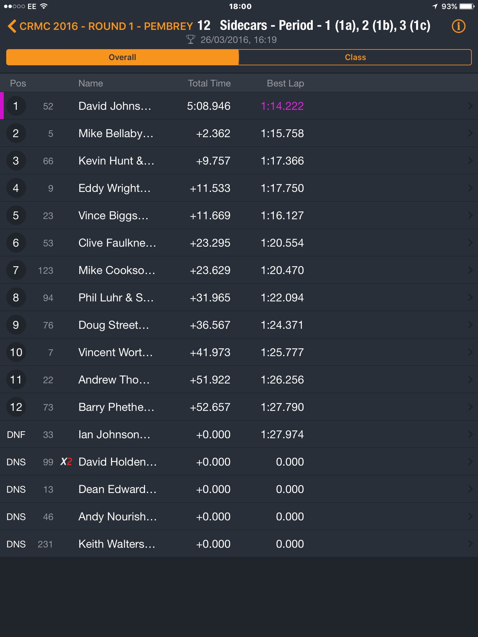This screenshot has height=637, width=478.
Task: Select Kevin Hunt result entry
Action: pyautogui.click(x=239, y=161)
